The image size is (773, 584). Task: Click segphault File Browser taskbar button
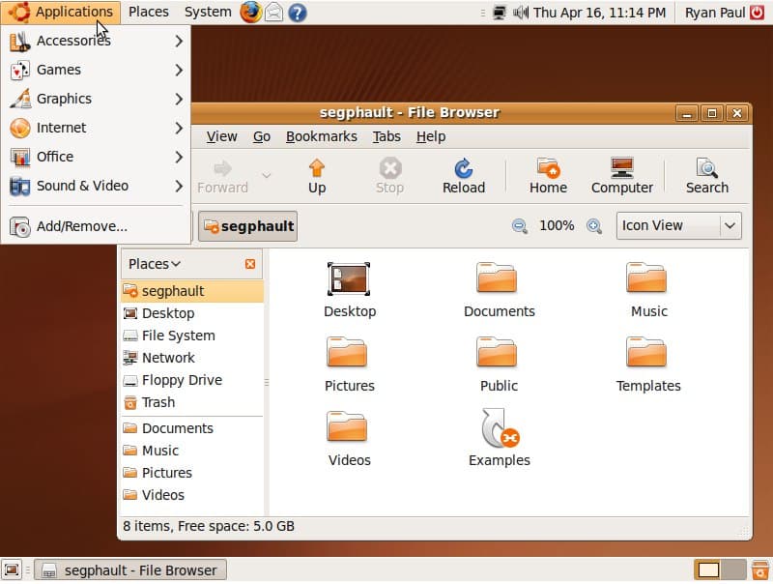point(130,570)
